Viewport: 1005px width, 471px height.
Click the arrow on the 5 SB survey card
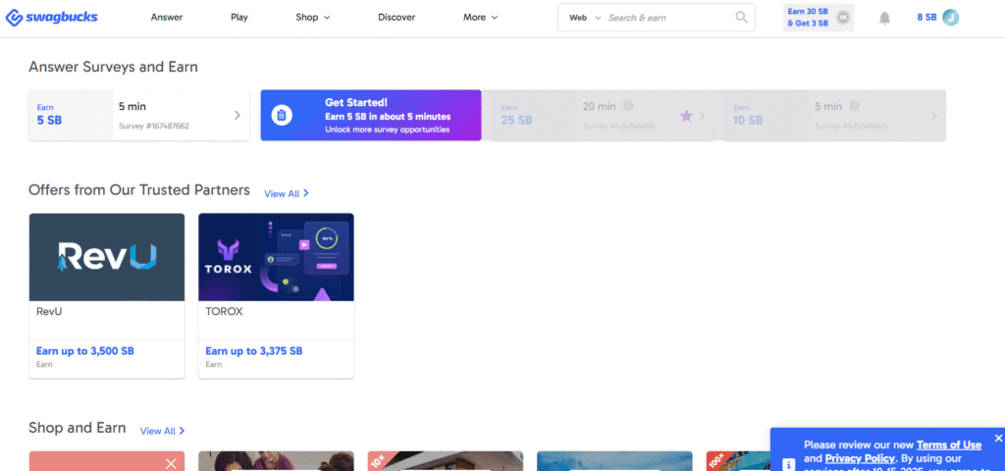tap(237, 116)
